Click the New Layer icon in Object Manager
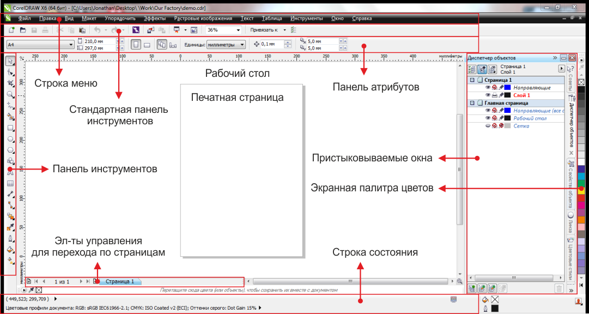 tap(472, 288)
